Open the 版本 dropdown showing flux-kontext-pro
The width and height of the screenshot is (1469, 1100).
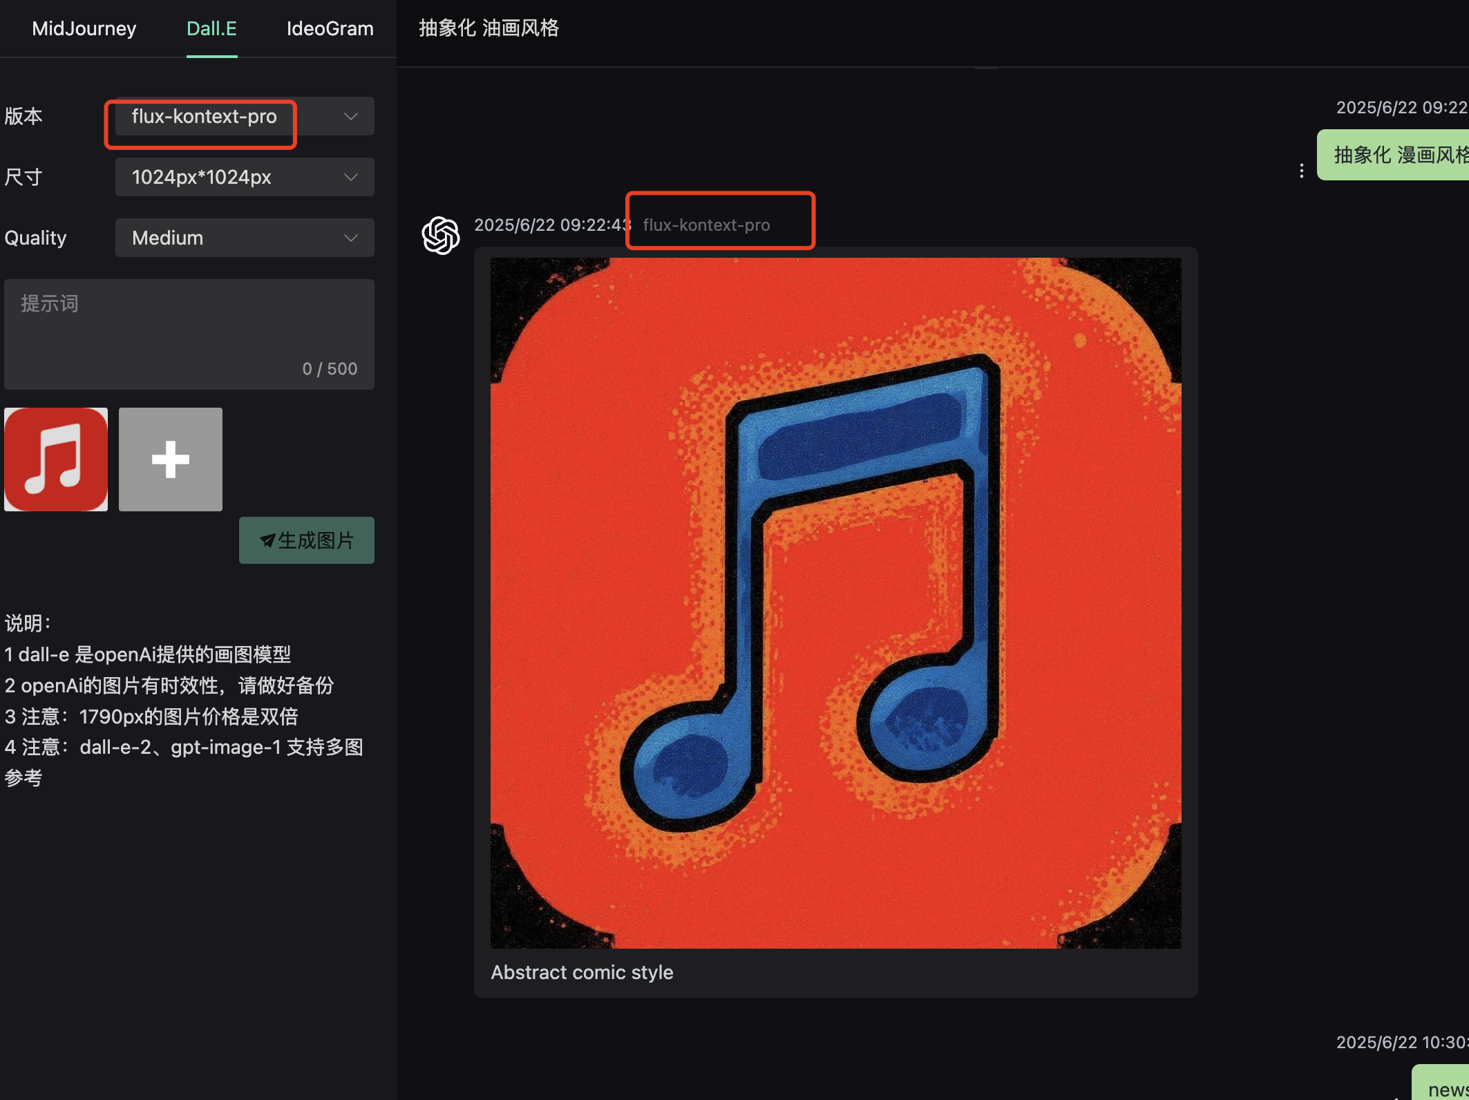click(x=244, y=116)
